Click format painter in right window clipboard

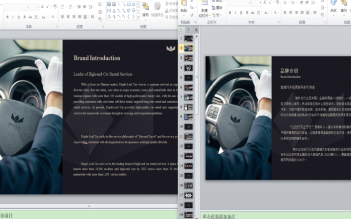tap(192, 15)
